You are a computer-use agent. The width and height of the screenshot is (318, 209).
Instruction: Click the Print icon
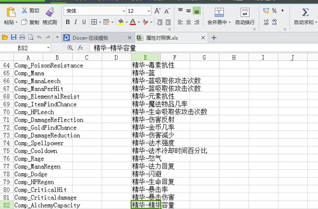[22, 37]
